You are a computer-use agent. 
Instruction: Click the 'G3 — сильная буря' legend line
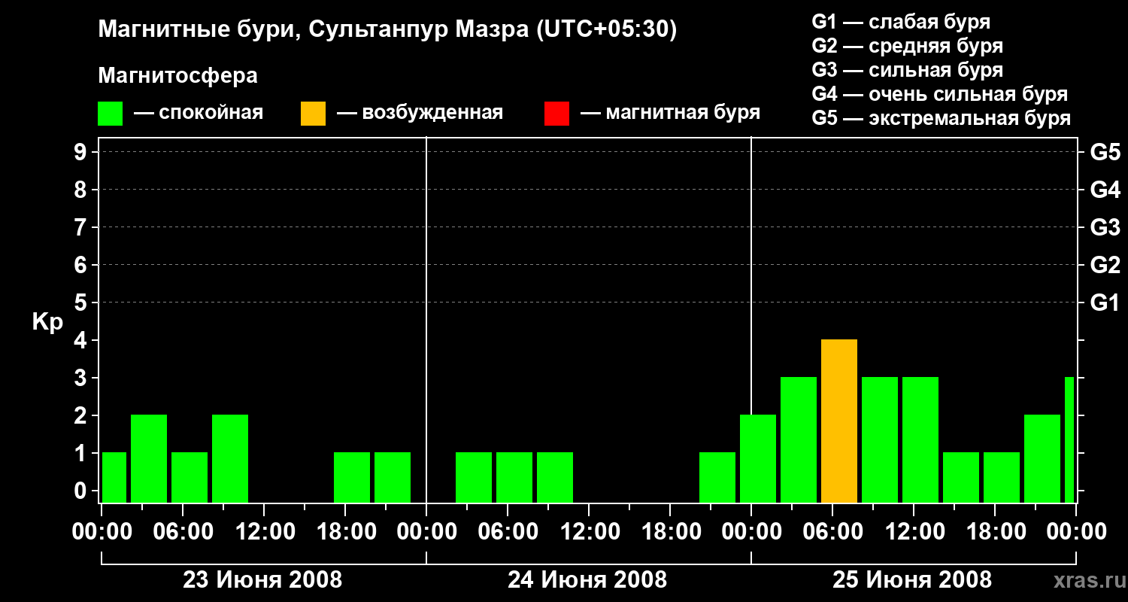(907, 70)
